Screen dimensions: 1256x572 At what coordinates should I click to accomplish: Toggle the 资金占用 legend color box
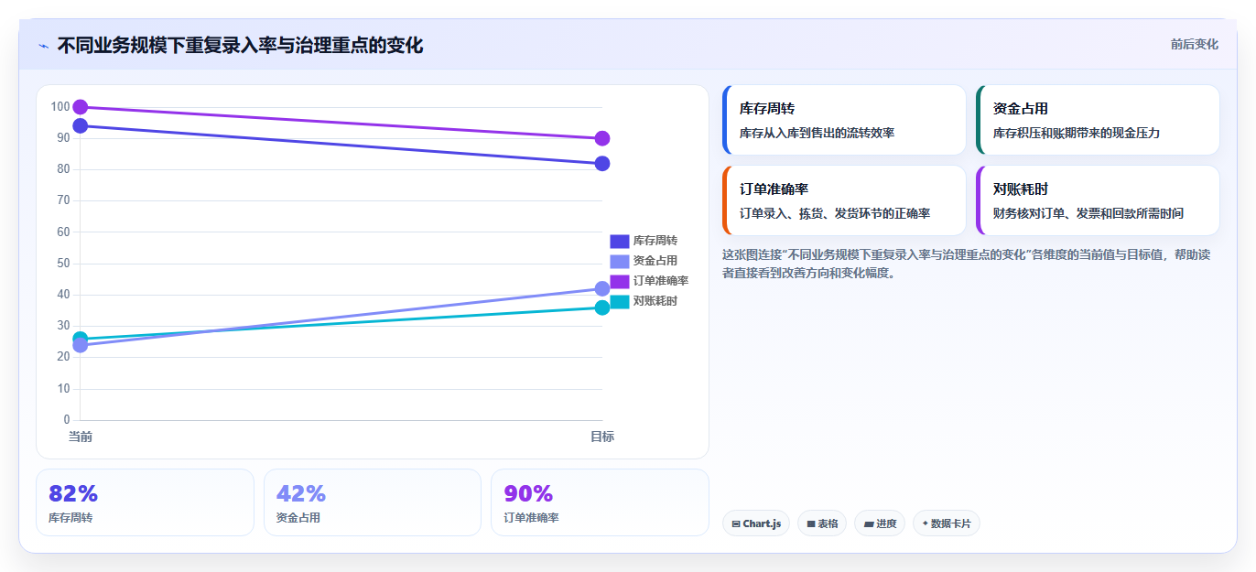(x=620, y=261)
